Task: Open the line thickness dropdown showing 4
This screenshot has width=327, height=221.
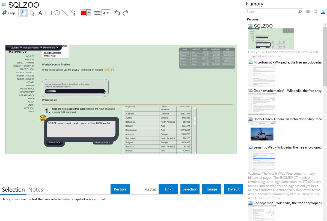Action: click(106, 13)
